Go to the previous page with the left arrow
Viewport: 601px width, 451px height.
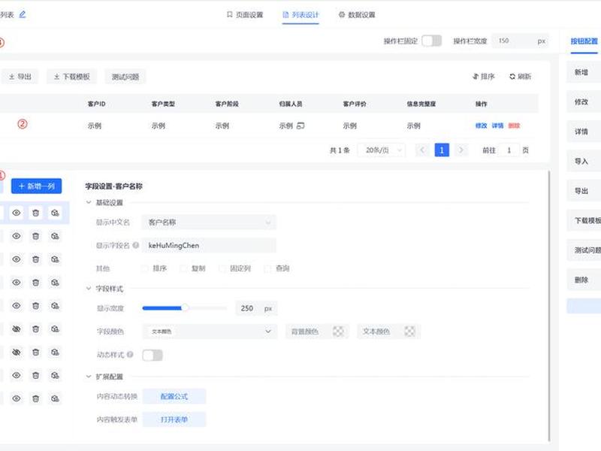coord(422,150)
